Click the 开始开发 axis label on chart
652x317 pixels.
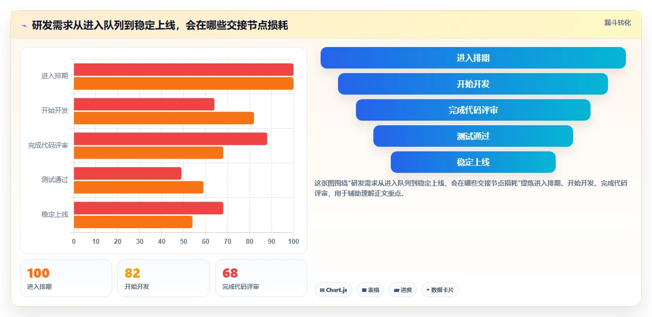(55, 110)
